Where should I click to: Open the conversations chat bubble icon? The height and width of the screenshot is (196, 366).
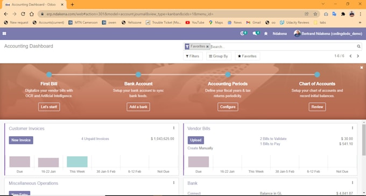(x=256, y=33)
